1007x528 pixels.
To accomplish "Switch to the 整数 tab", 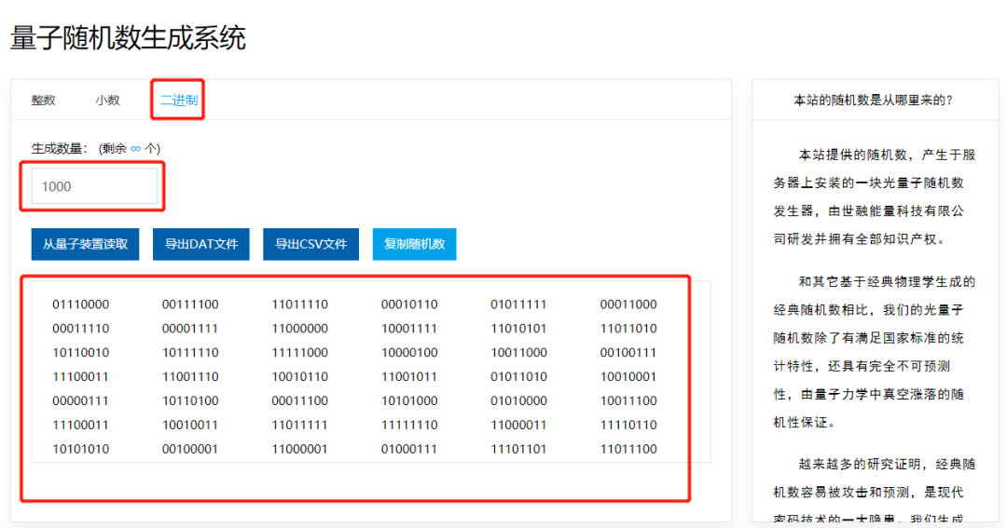I will point(43,101).
